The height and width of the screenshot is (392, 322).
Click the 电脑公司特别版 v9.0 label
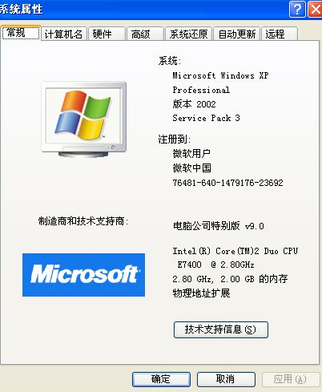219,226
